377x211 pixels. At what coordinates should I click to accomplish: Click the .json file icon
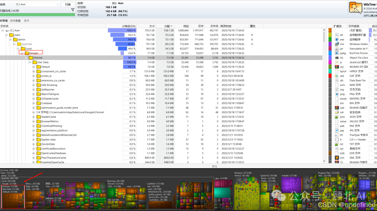point(337,117)
